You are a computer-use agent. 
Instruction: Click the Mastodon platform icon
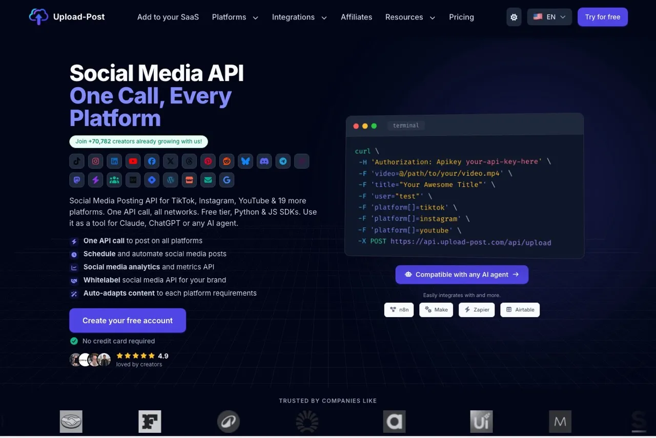point(77,180)
